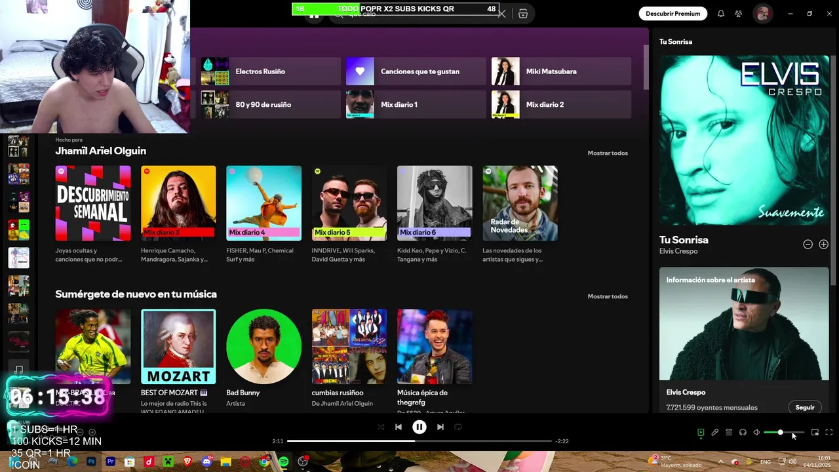Enter full screen mode
839x472 pixels.
point(829,433)
